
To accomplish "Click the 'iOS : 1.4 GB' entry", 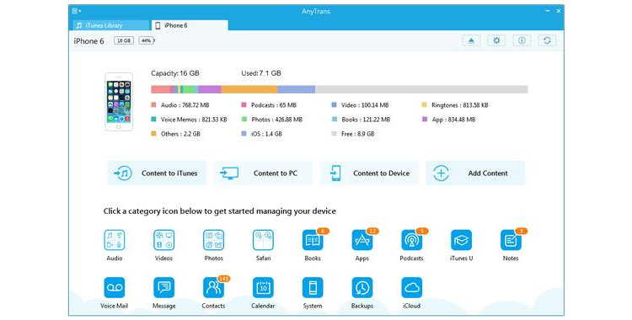I will (x=262, y=134).
